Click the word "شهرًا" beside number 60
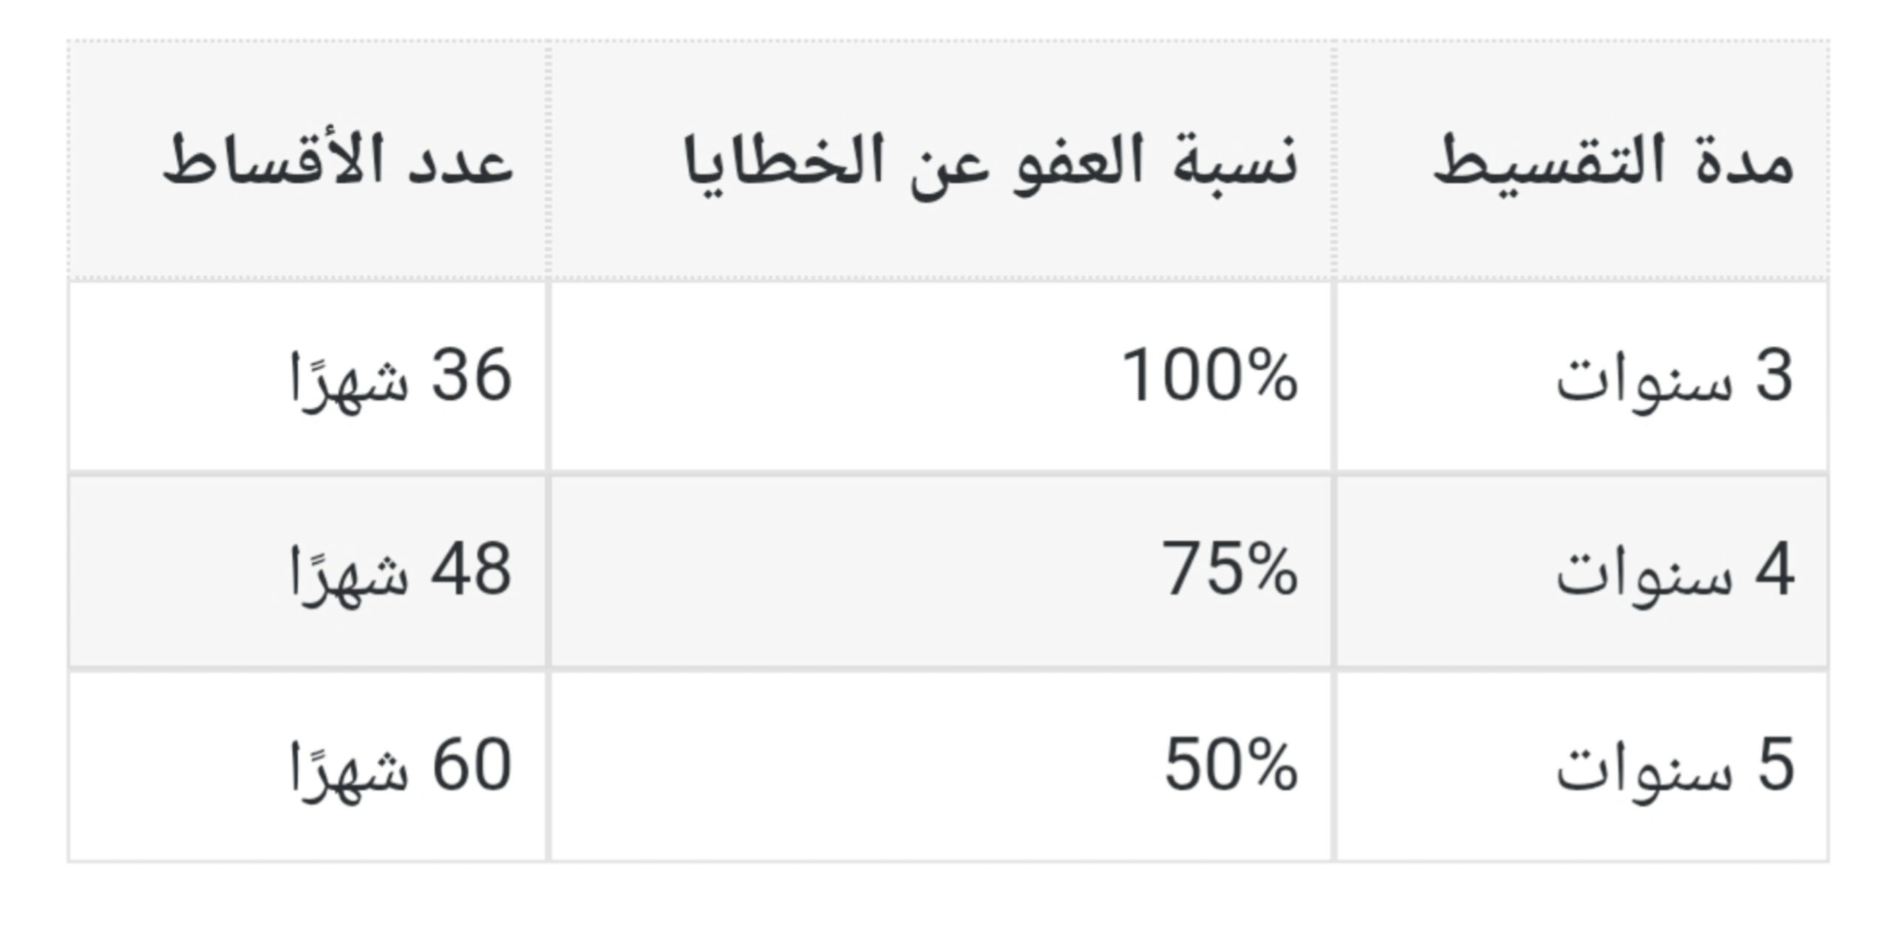Image resolution: width=1892 pixels, height=936 pixels. click(349, 769)
